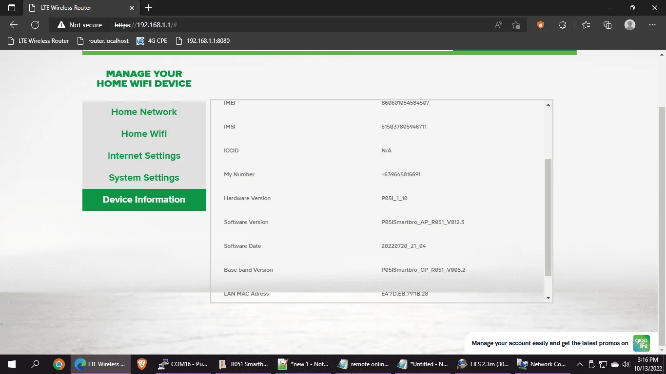Click the IMEI value 860601054584507
666x374 pixels.
point(405,103)
